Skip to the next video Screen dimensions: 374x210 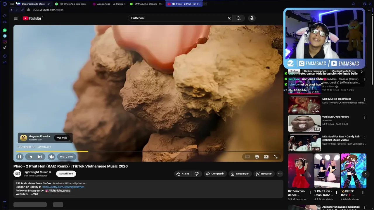pos(40,157)
